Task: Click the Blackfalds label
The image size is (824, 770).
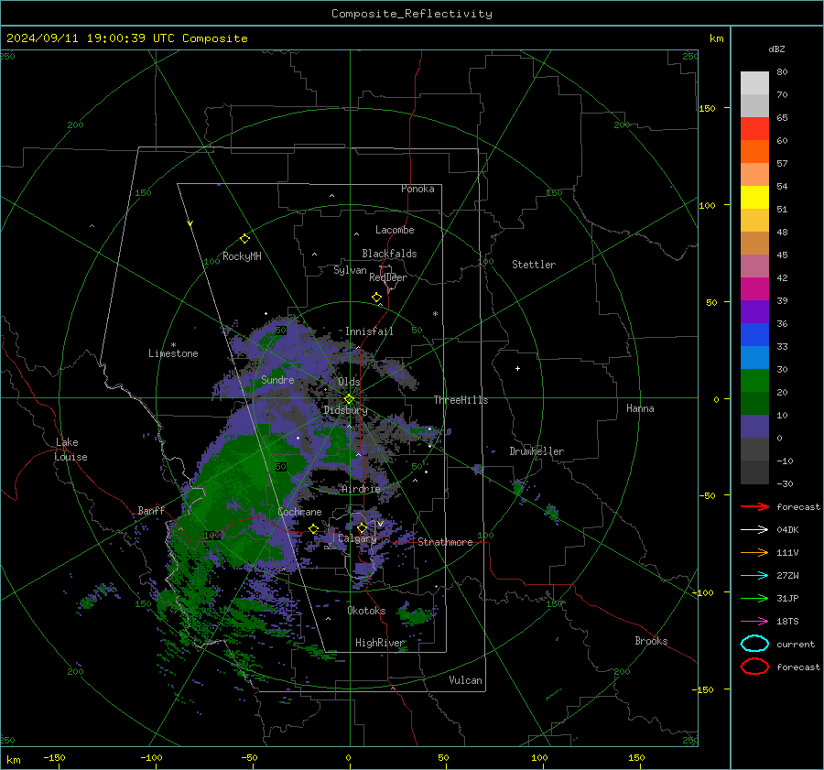Action: [x=389, y=254]
